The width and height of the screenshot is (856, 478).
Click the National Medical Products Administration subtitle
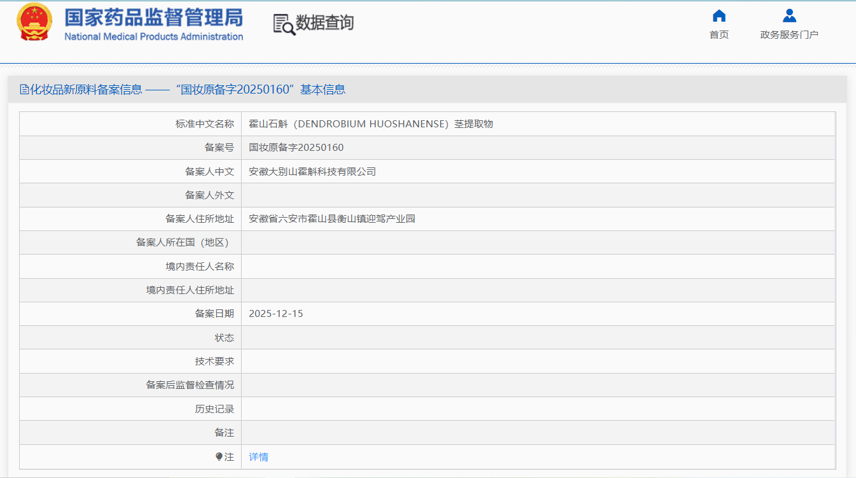tap(153, 37)
